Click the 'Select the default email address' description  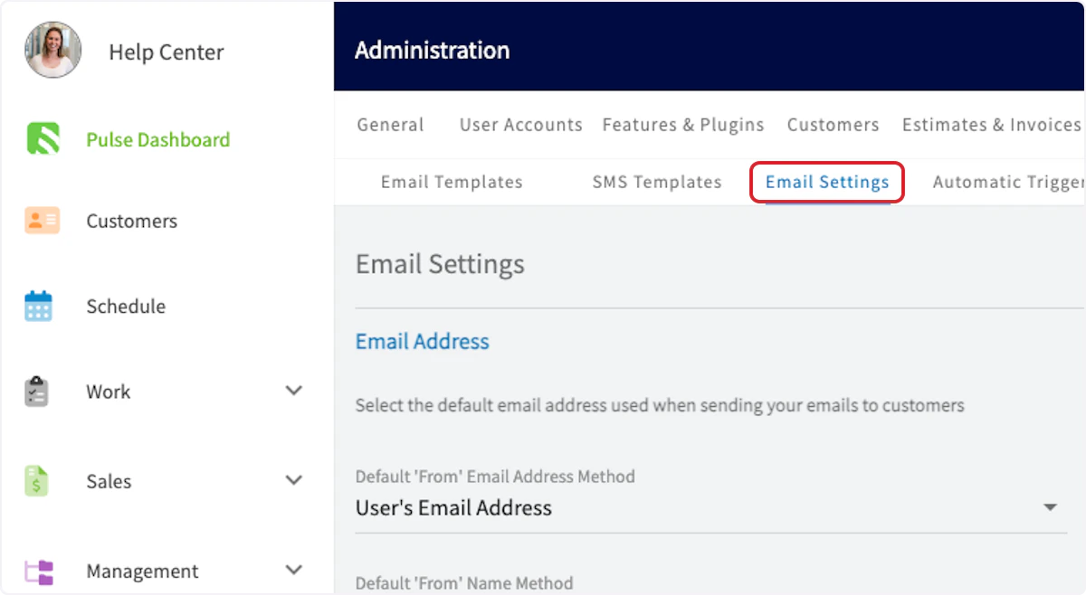pos(660,405)
